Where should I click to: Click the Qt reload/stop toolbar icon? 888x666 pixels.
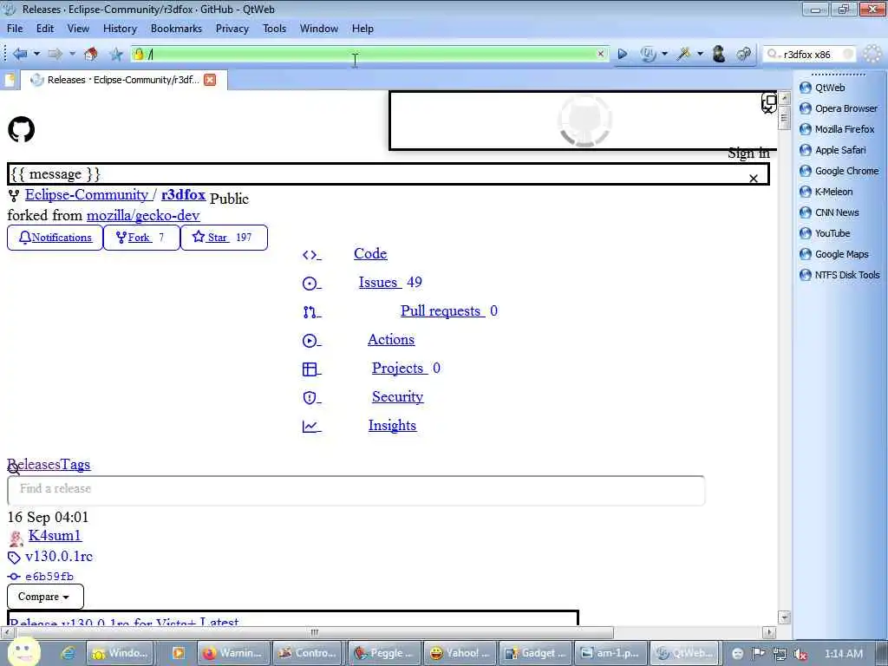[648, 54]
